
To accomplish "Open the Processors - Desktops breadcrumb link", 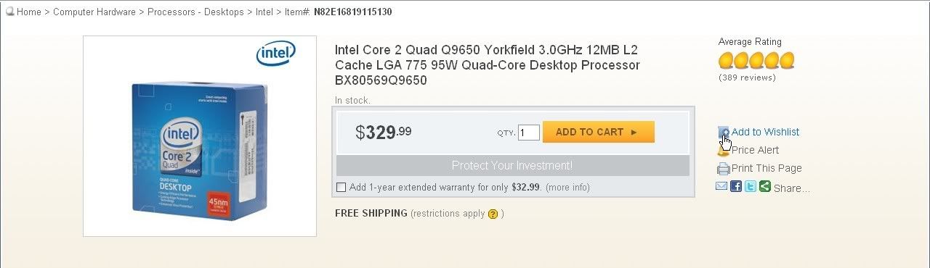I will point(195,12).
